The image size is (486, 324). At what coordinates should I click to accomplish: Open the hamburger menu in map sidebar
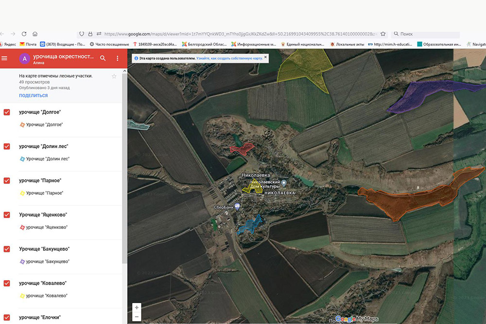click(5, 58)
